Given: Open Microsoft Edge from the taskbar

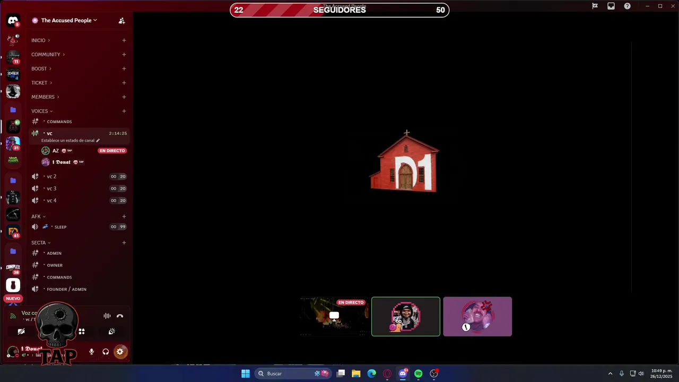Looking at the screenshot, I should [371, 374].
